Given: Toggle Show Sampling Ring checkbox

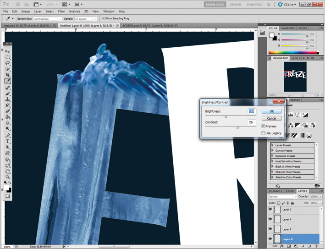Looking at the screenshot, I should coord(103,18).
